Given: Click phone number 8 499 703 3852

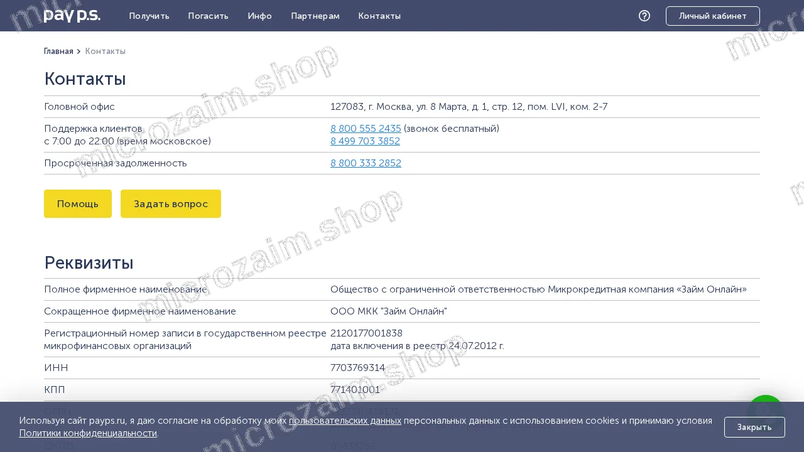Looking at the screenshot, I should tap(365, 141).
